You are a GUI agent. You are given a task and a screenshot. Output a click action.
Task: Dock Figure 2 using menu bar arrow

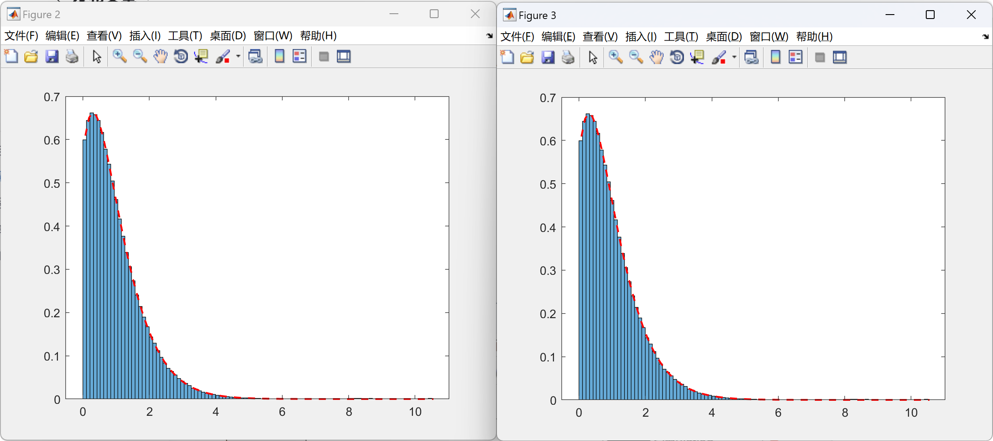click(489, 36)
